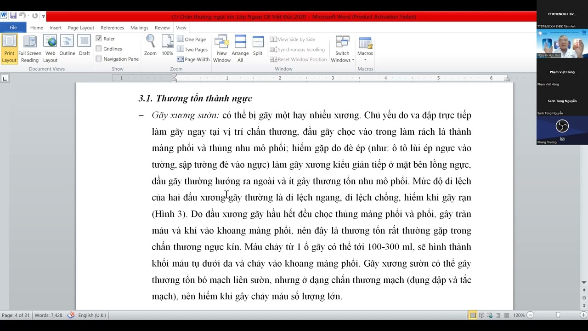The width and height of the screenshot is (588, 331).
Task: Click the Save icon in quick access toolbar
Action: pos(13,16)
